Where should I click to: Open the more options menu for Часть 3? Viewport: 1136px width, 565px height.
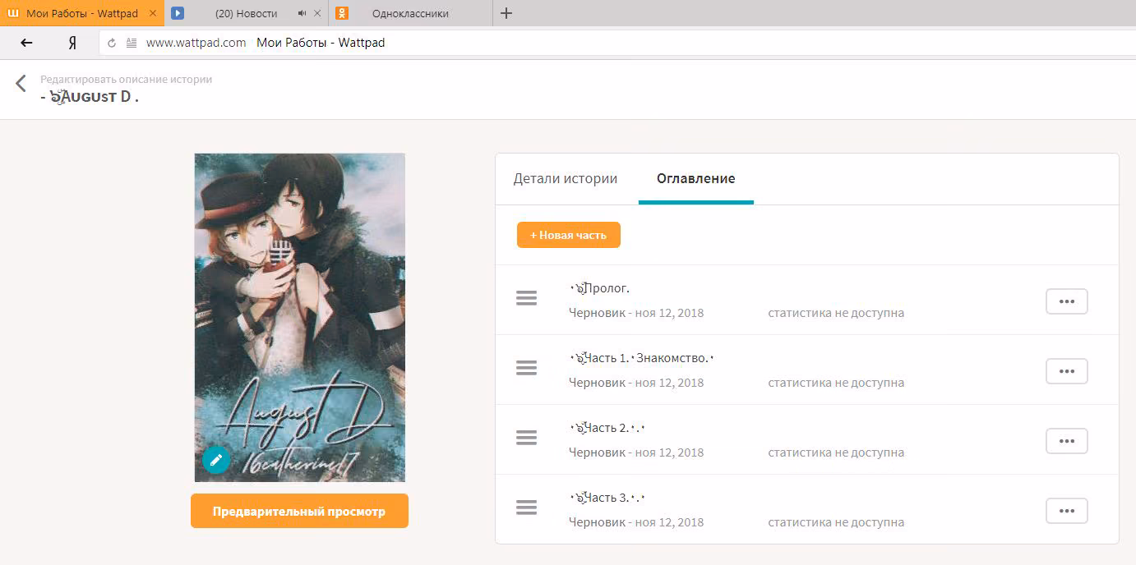[1066, 511]
